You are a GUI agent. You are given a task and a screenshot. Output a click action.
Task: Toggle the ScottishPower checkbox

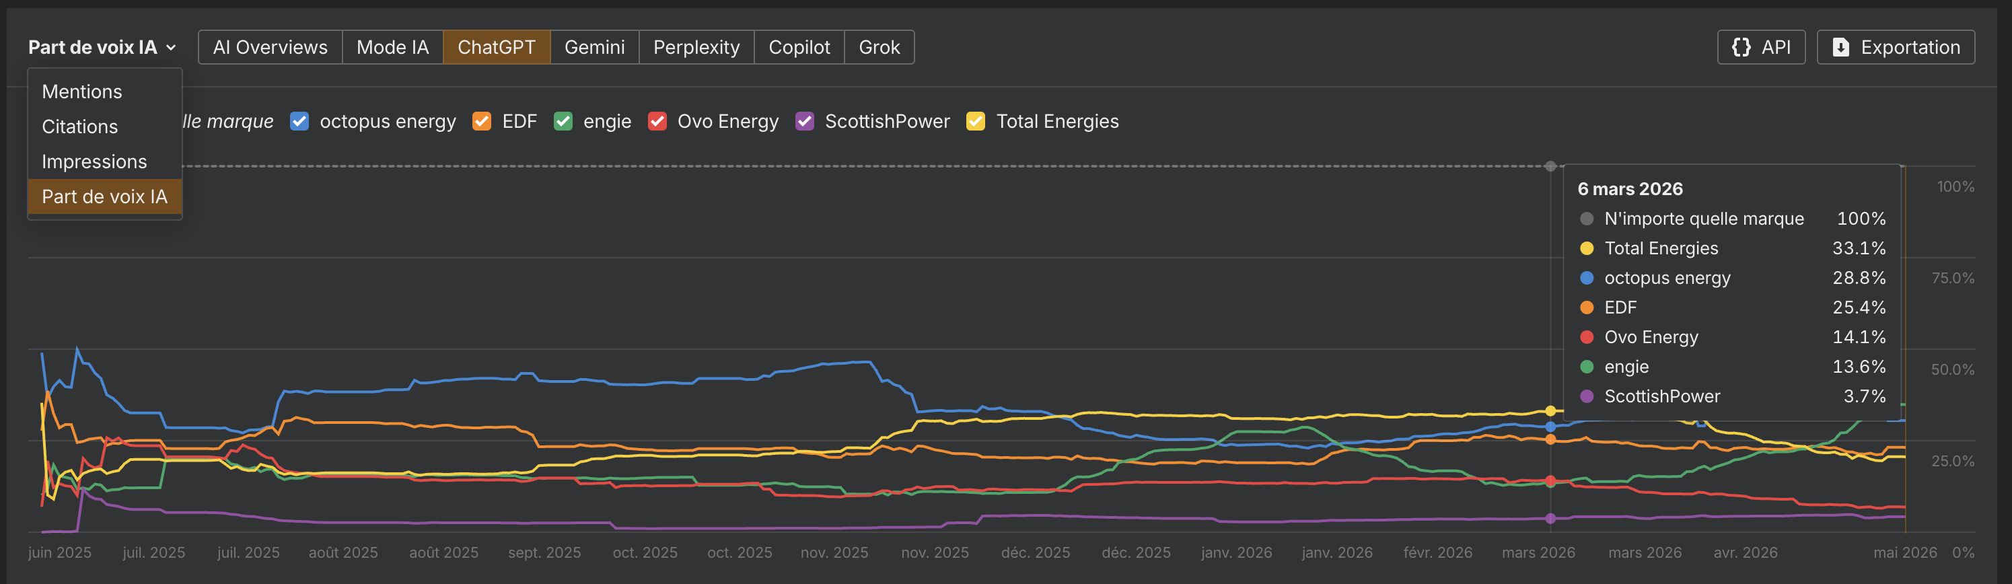point(805,122)
